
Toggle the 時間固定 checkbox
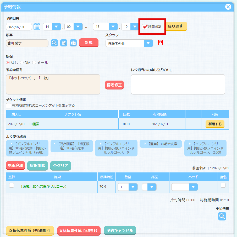click(145, 27)
